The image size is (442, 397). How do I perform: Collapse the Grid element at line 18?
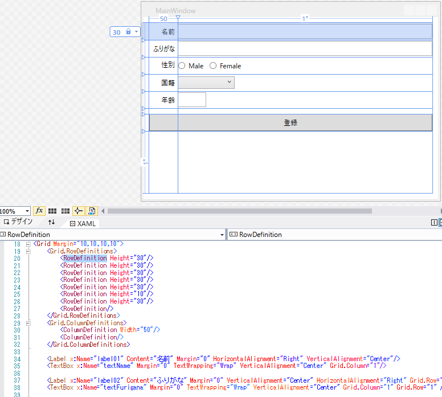click(28, 244)
